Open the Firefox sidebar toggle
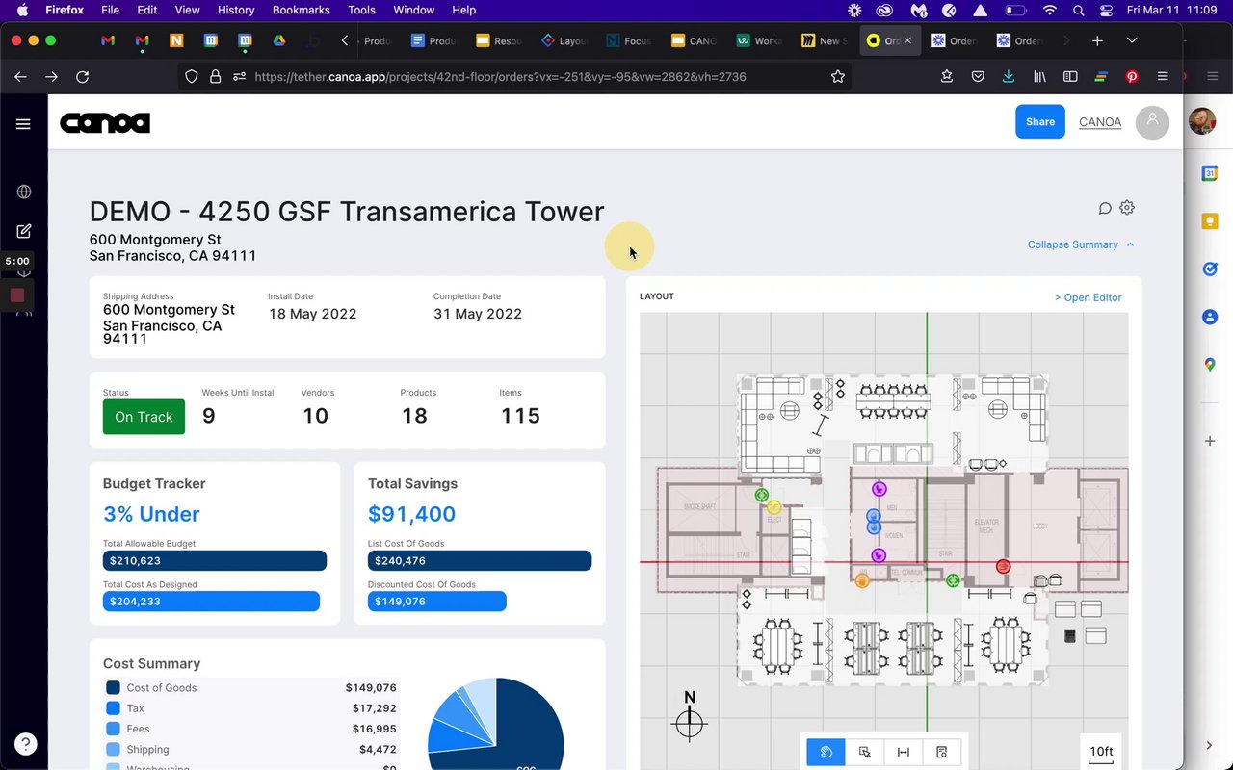 click(x=1070, y=77)
